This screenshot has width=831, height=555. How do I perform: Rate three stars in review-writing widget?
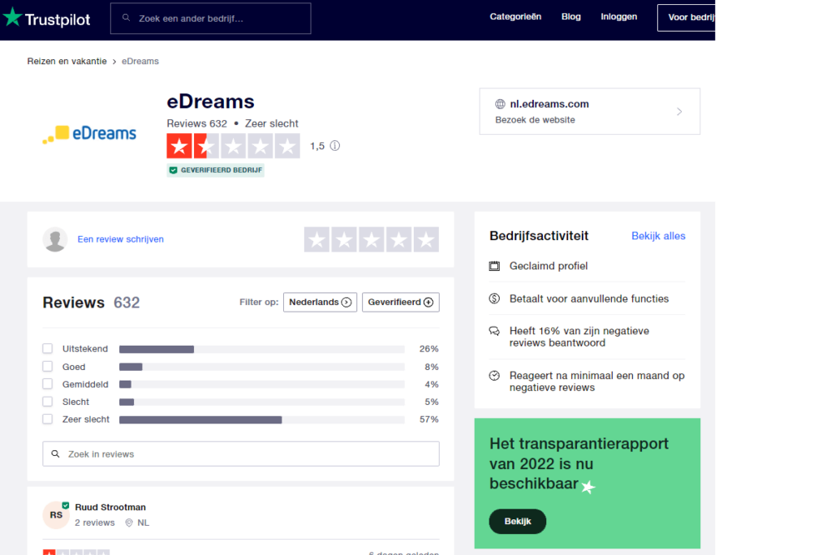372,239
